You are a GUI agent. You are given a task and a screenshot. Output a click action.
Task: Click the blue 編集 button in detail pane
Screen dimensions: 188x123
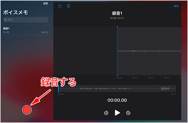(x=176, y=6)
